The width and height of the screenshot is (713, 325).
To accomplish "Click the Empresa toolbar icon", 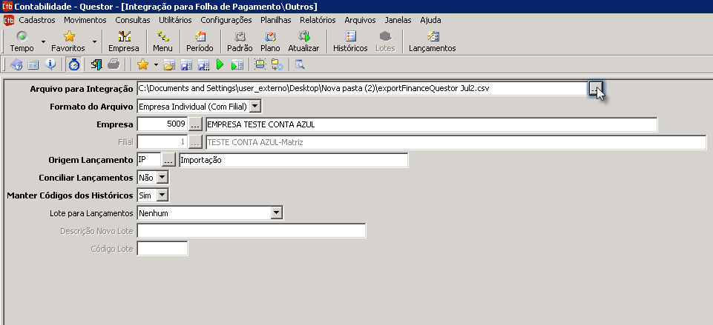I will coord(123,41).
